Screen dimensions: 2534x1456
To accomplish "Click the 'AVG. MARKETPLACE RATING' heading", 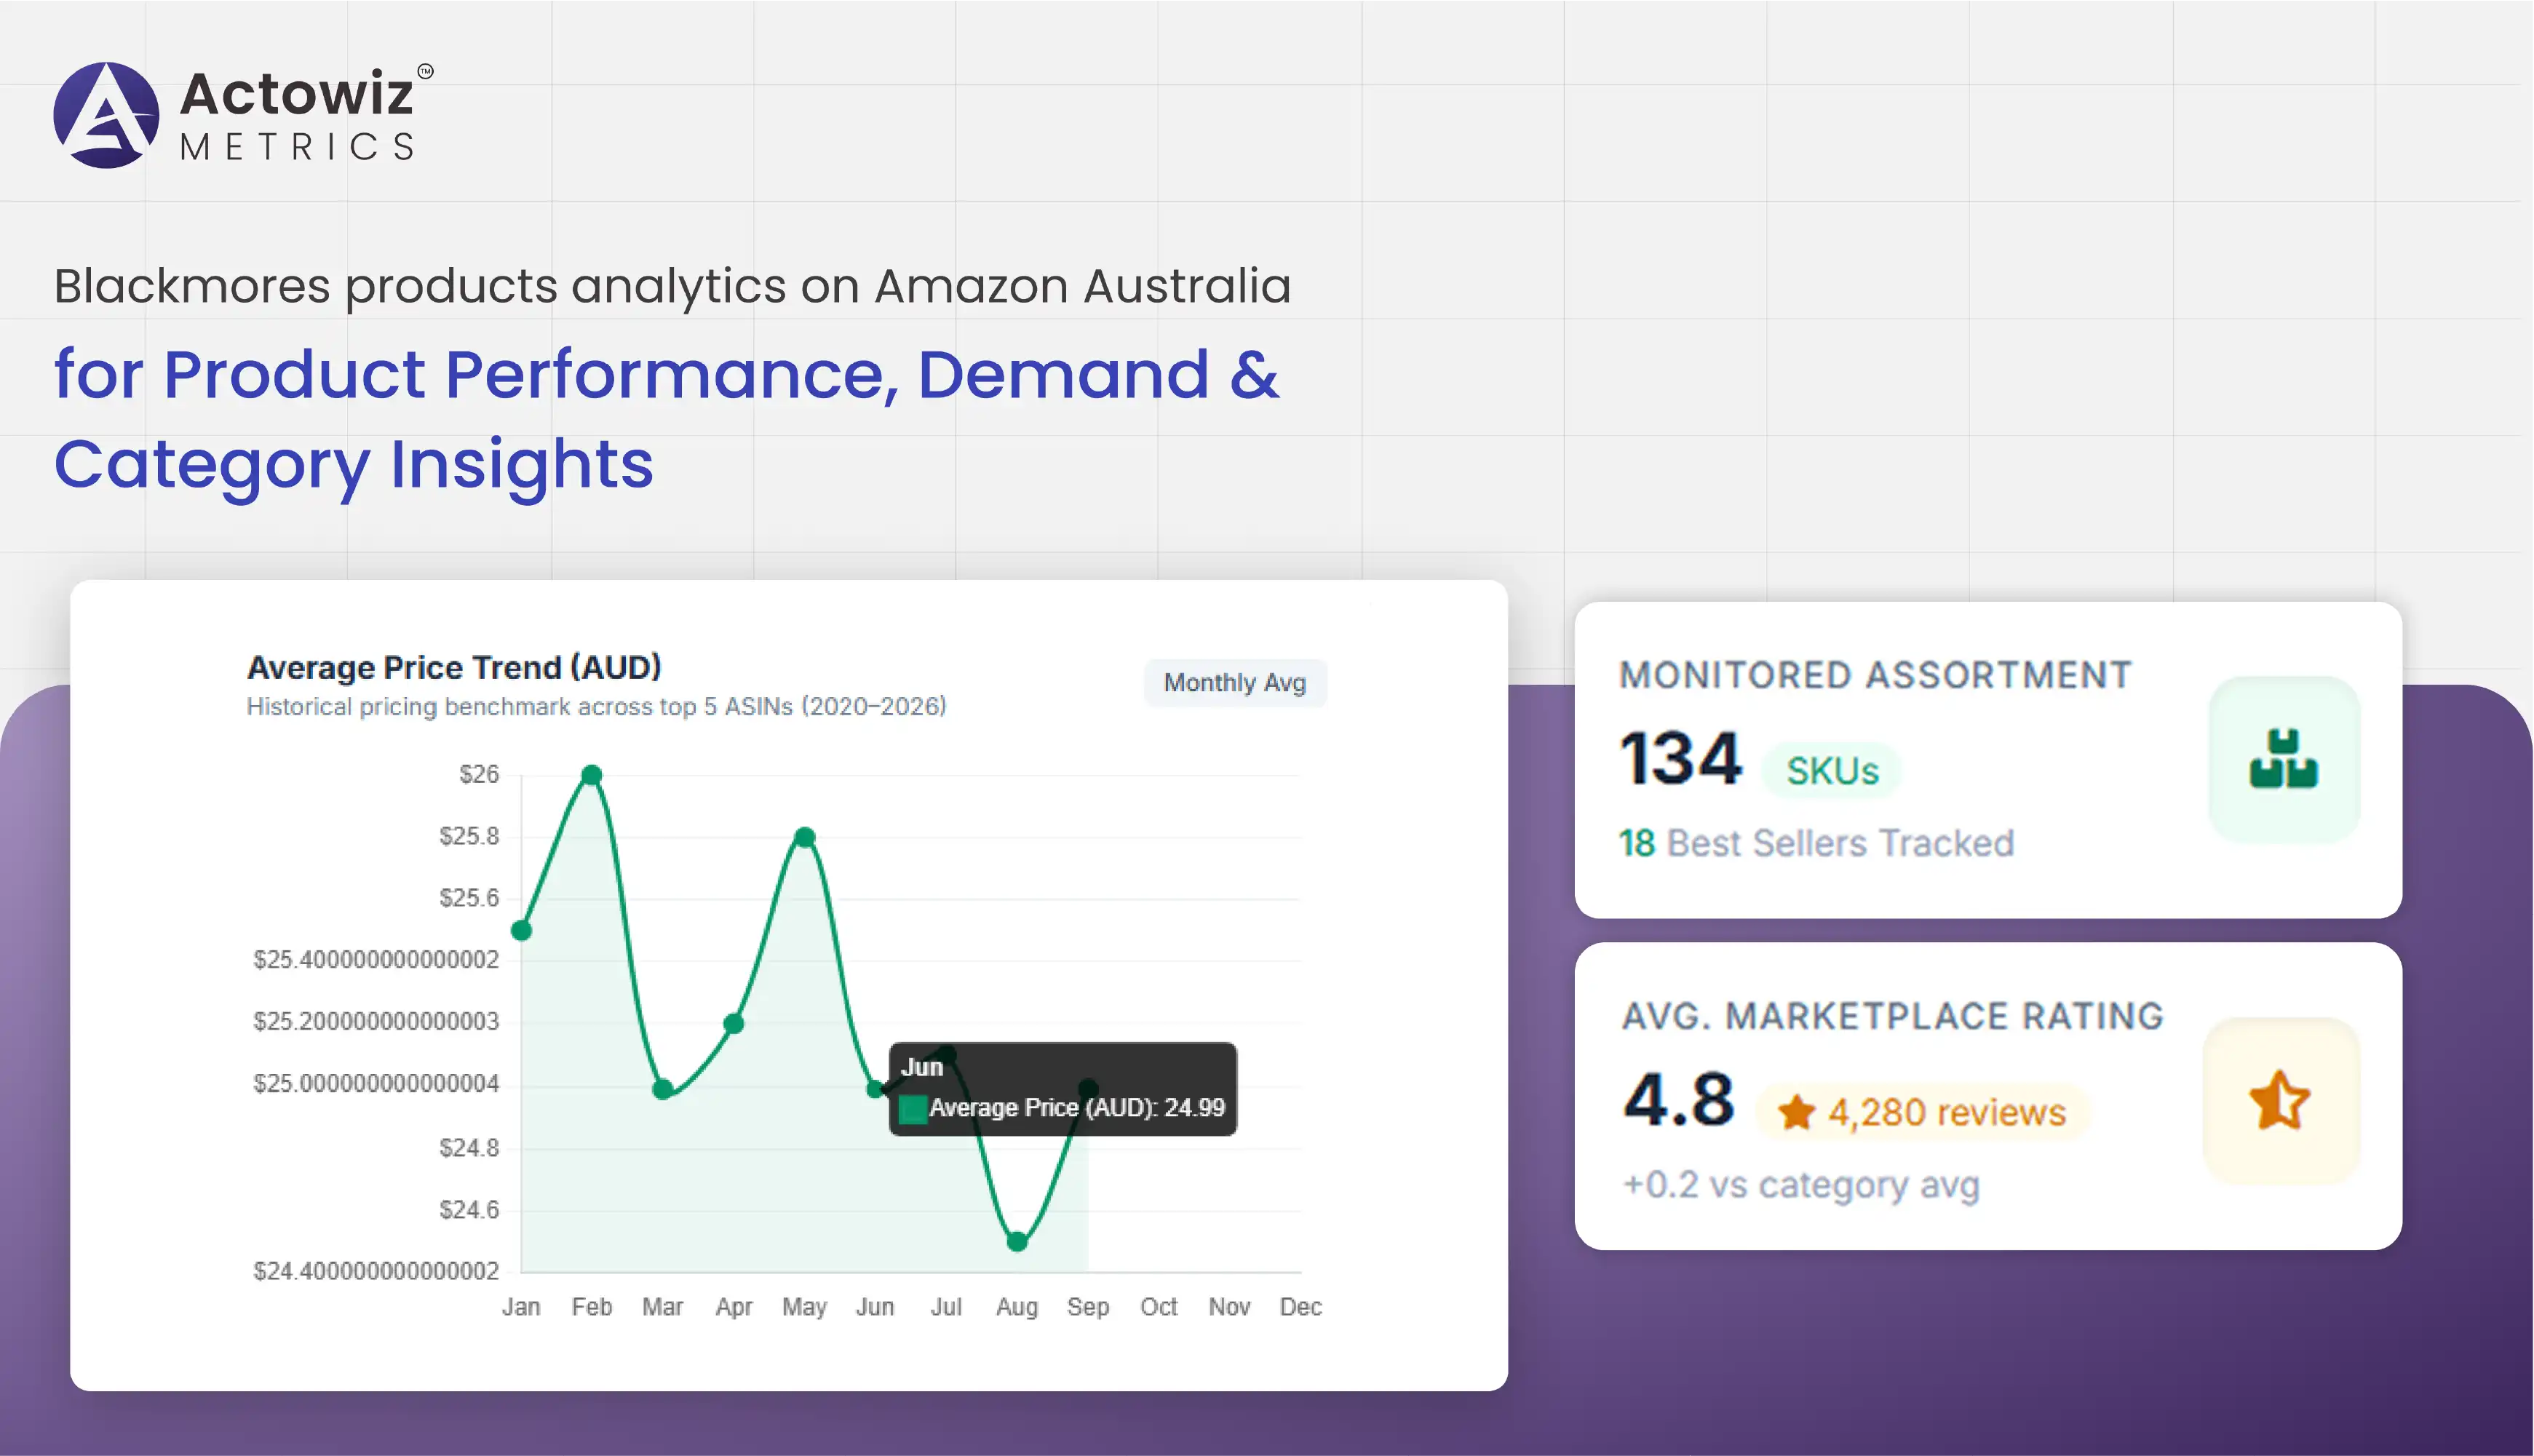I will [x=1893, y=1016].
